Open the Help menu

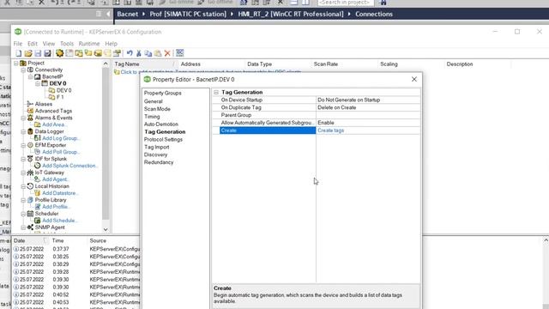(x=111, y=44)
